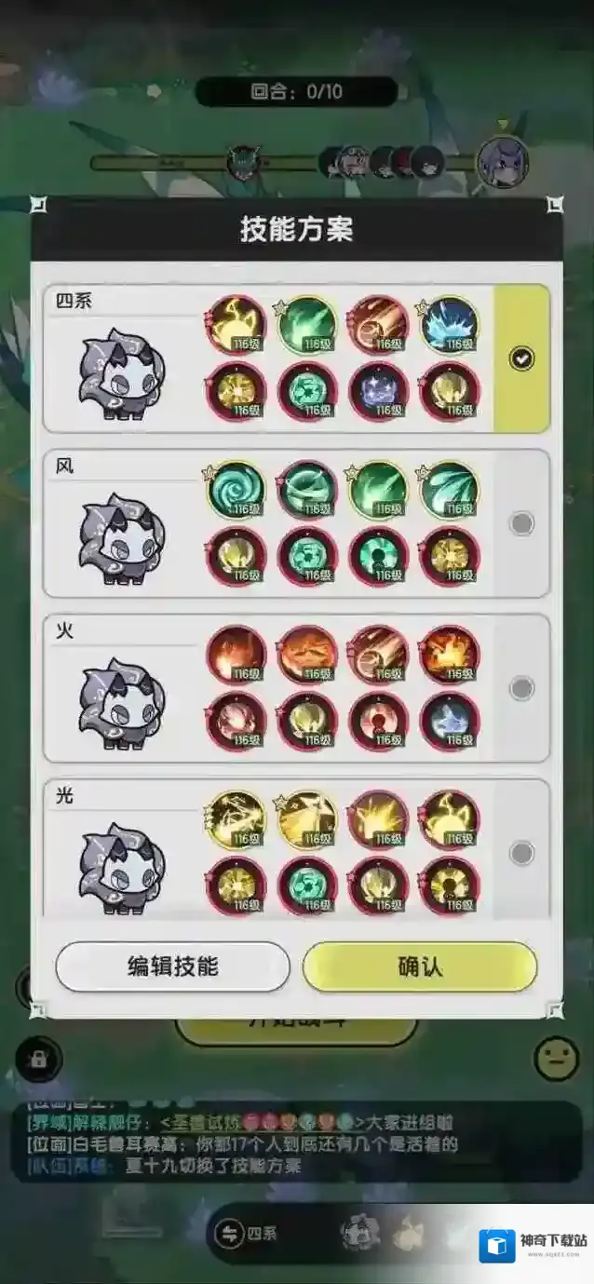This screenshot has width=594, height=1284.
Task: Tap the 回合 0/10 round counter
Action: point(296,91)
